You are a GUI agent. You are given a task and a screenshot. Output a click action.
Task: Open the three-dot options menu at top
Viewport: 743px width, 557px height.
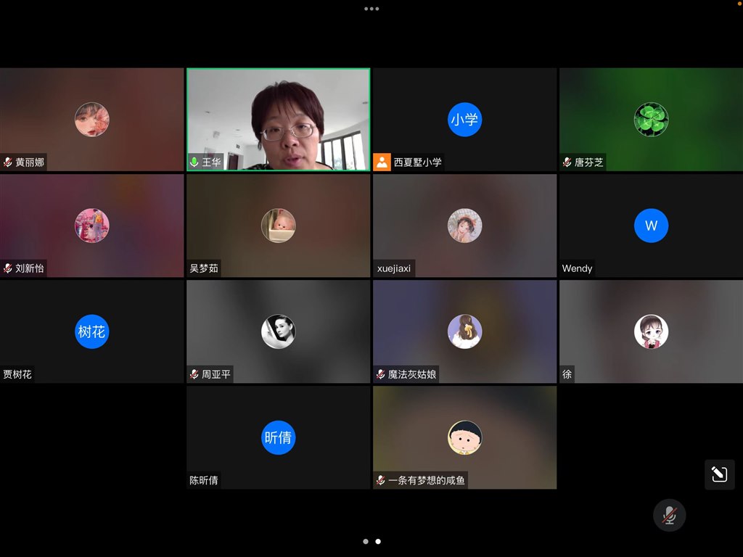[371, 8]
